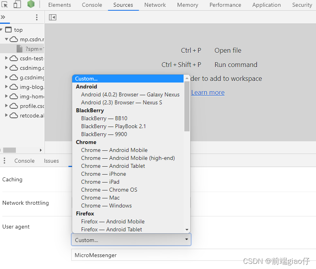Click the dropdown list scroll up arrow
The image size is (316, 269).
point(187,78)
